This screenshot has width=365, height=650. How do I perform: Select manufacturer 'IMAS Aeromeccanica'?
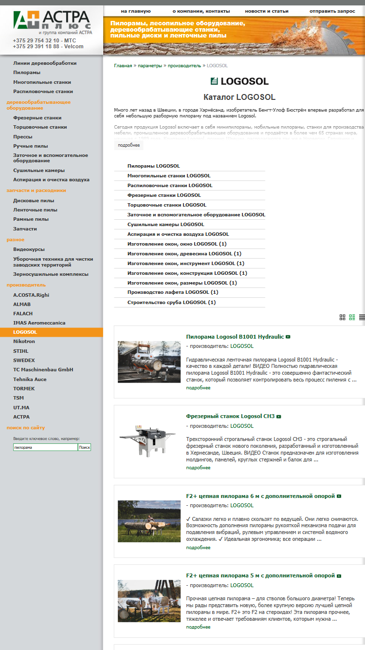(39, 323)
